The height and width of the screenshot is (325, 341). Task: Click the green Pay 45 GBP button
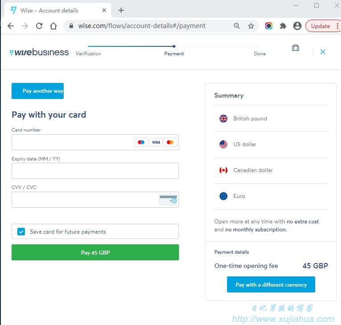[95, 252]
